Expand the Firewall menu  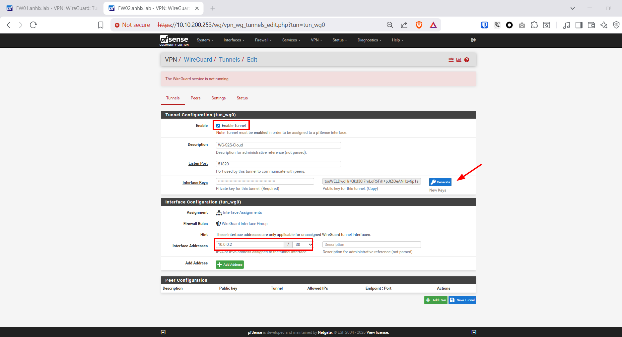click(263, 40)
